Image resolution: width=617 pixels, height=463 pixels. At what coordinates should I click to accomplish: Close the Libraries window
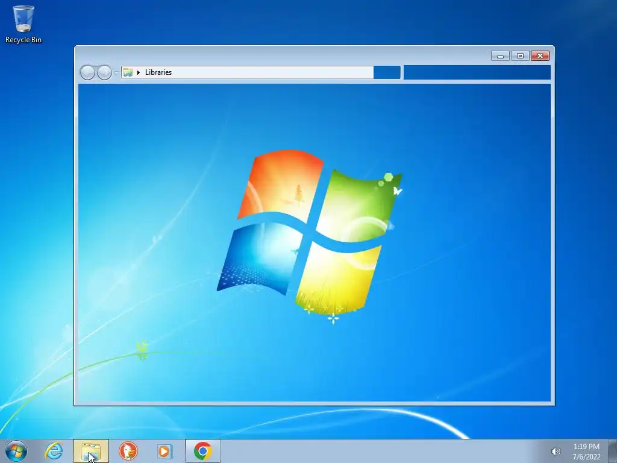click(540, 56)
